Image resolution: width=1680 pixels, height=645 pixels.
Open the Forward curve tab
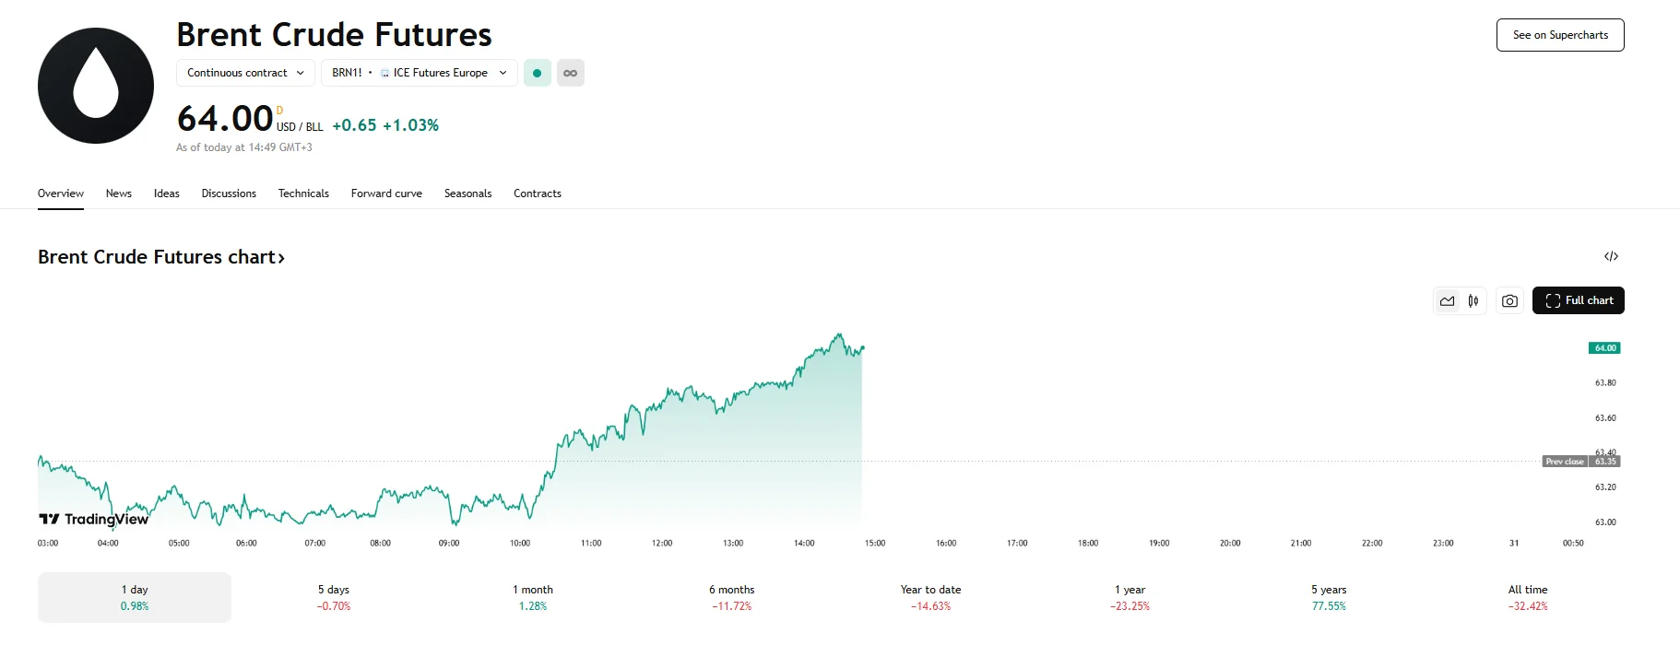click(x=386, y=193)
